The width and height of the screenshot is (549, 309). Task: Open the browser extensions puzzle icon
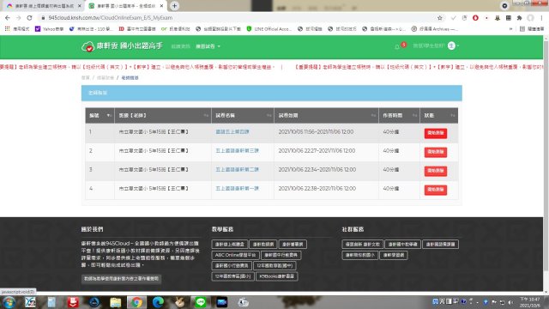click(519, 17)
